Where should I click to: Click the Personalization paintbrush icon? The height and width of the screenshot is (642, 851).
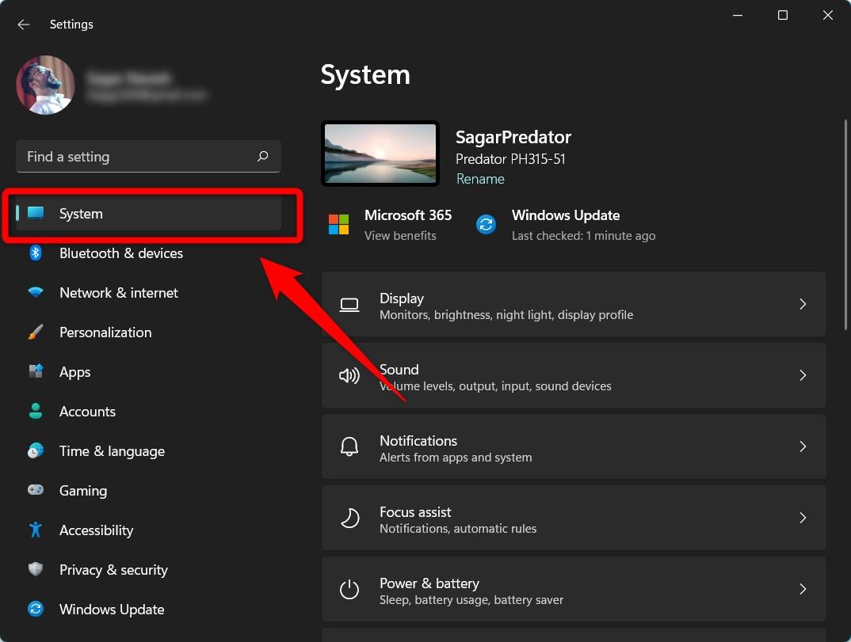point(36,332)
